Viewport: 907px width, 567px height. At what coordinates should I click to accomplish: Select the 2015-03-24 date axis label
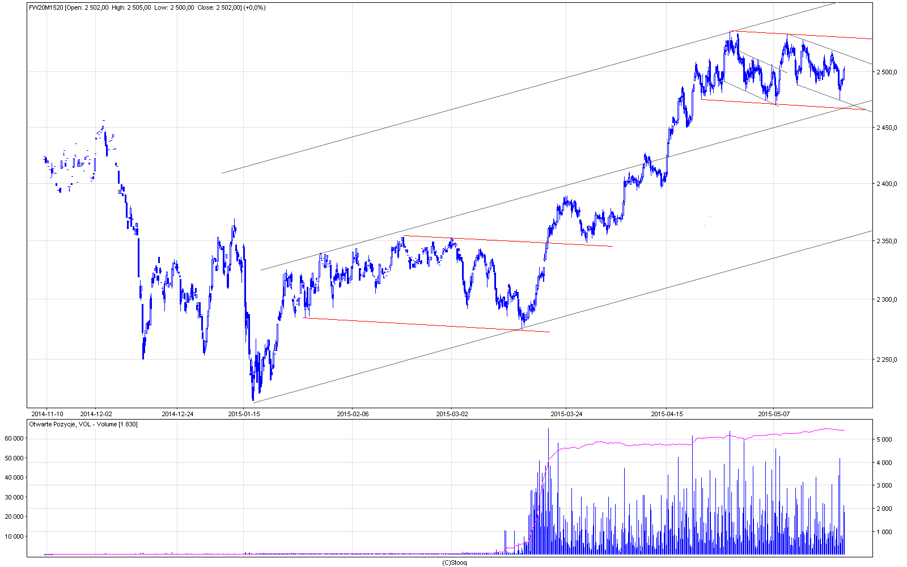(x=566, y=414)
